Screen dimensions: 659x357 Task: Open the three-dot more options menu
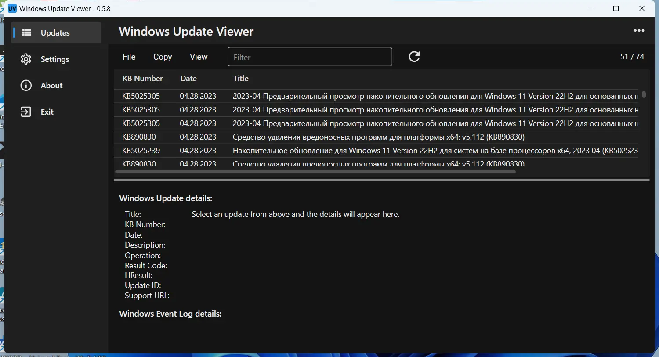tap(639, 31)
